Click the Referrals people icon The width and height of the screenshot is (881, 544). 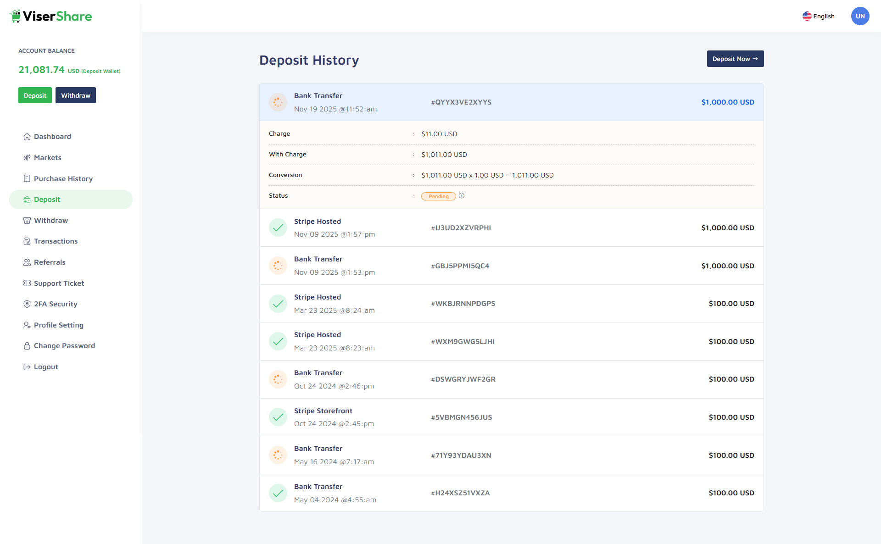pyautogui.click(x=27, y=262)
